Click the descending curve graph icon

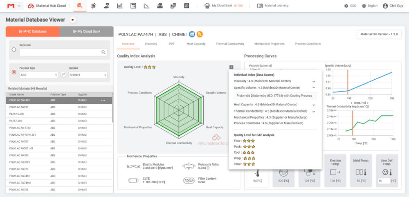[146, 6]
